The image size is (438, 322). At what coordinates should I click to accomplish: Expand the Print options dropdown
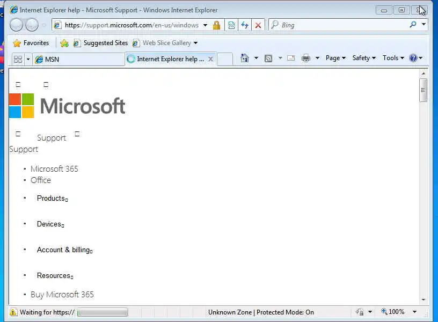click(317, 58)
